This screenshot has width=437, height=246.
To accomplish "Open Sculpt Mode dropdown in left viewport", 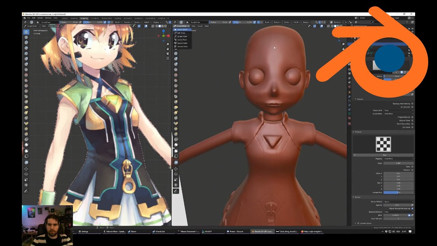I will tap(32, 26).
